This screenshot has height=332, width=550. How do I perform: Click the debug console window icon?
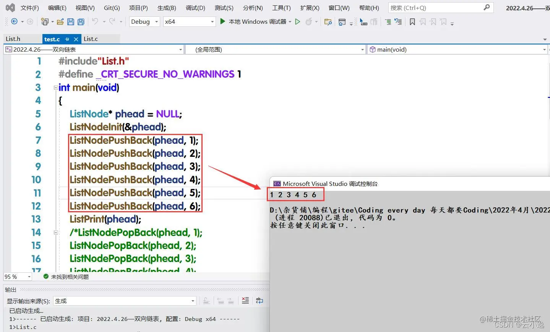pos(277,184)
